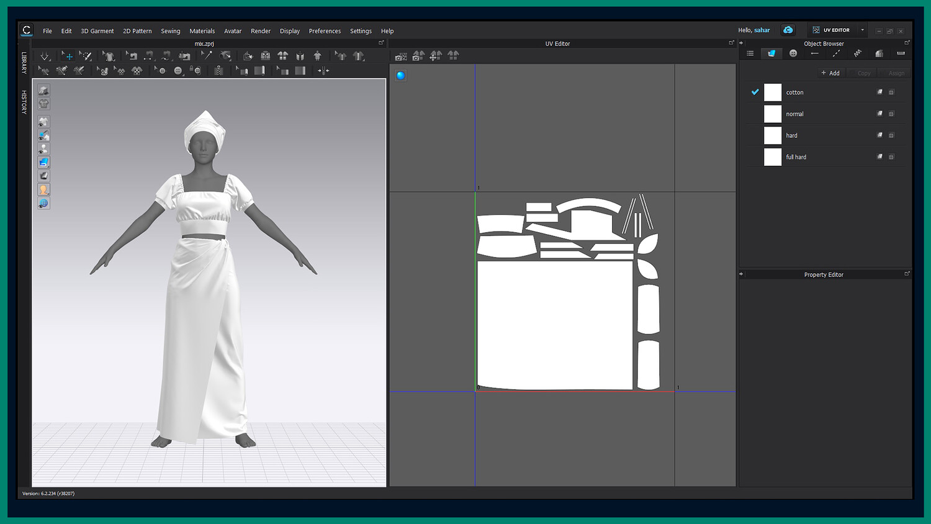
Task: Click the cloud account icon
Action: pos(788,30)
